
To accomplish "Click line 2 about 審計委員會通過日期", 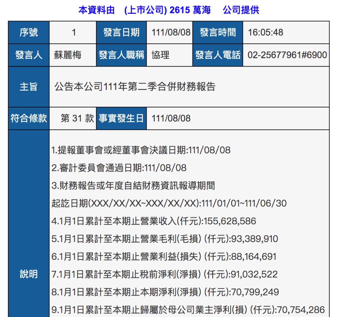I will click(x=119, y=168).
